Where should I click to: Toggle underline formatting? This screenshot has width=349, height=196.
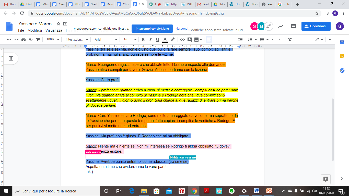point(158,40)
